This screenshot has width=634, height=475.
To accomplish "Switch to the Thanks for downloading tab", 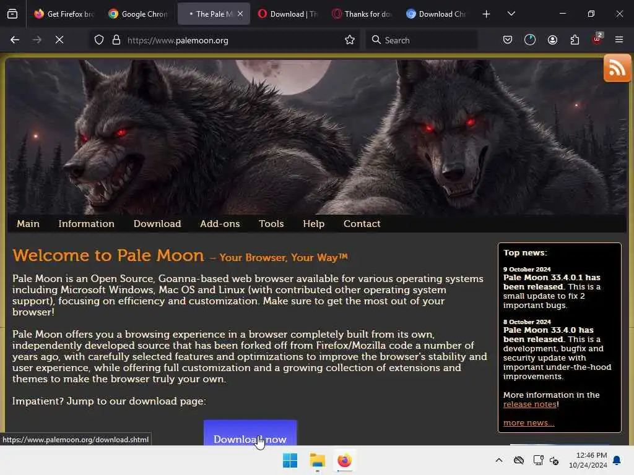I will (363, 14).
